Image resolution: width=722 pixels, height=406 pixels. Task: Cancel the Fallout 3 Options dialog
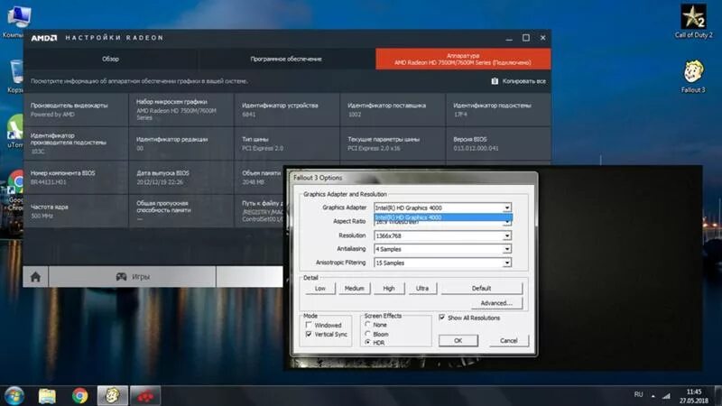[x=509, y=341]
